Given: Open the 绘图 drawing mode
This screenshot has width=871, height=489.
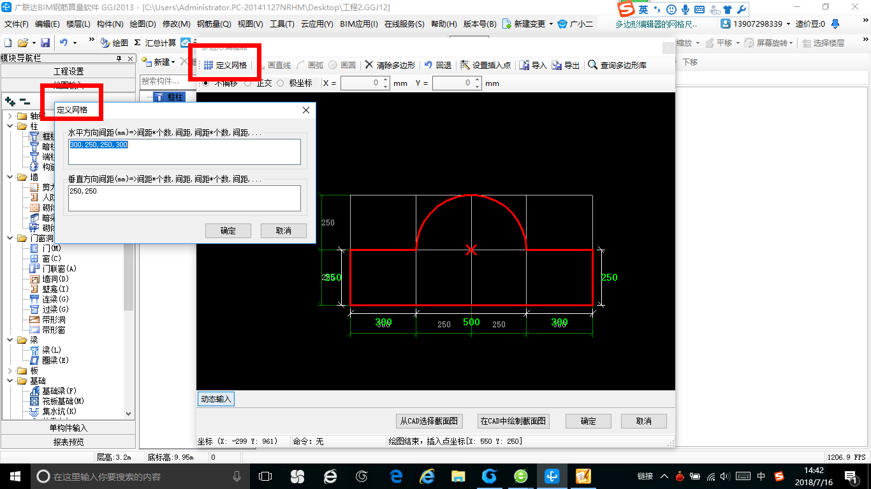Looking at the screenshot, I should tap(114, 43).
